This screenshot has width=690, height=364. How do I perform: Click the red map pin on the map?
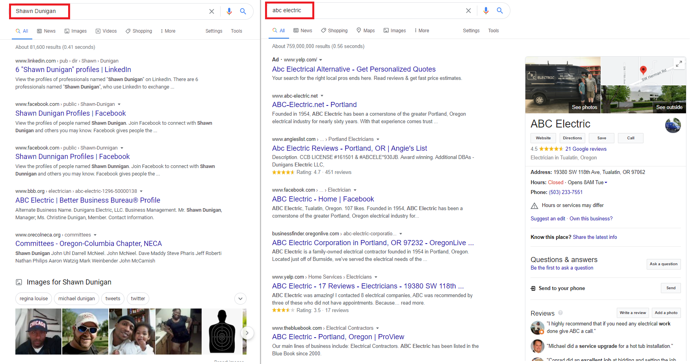coord(643,70)
